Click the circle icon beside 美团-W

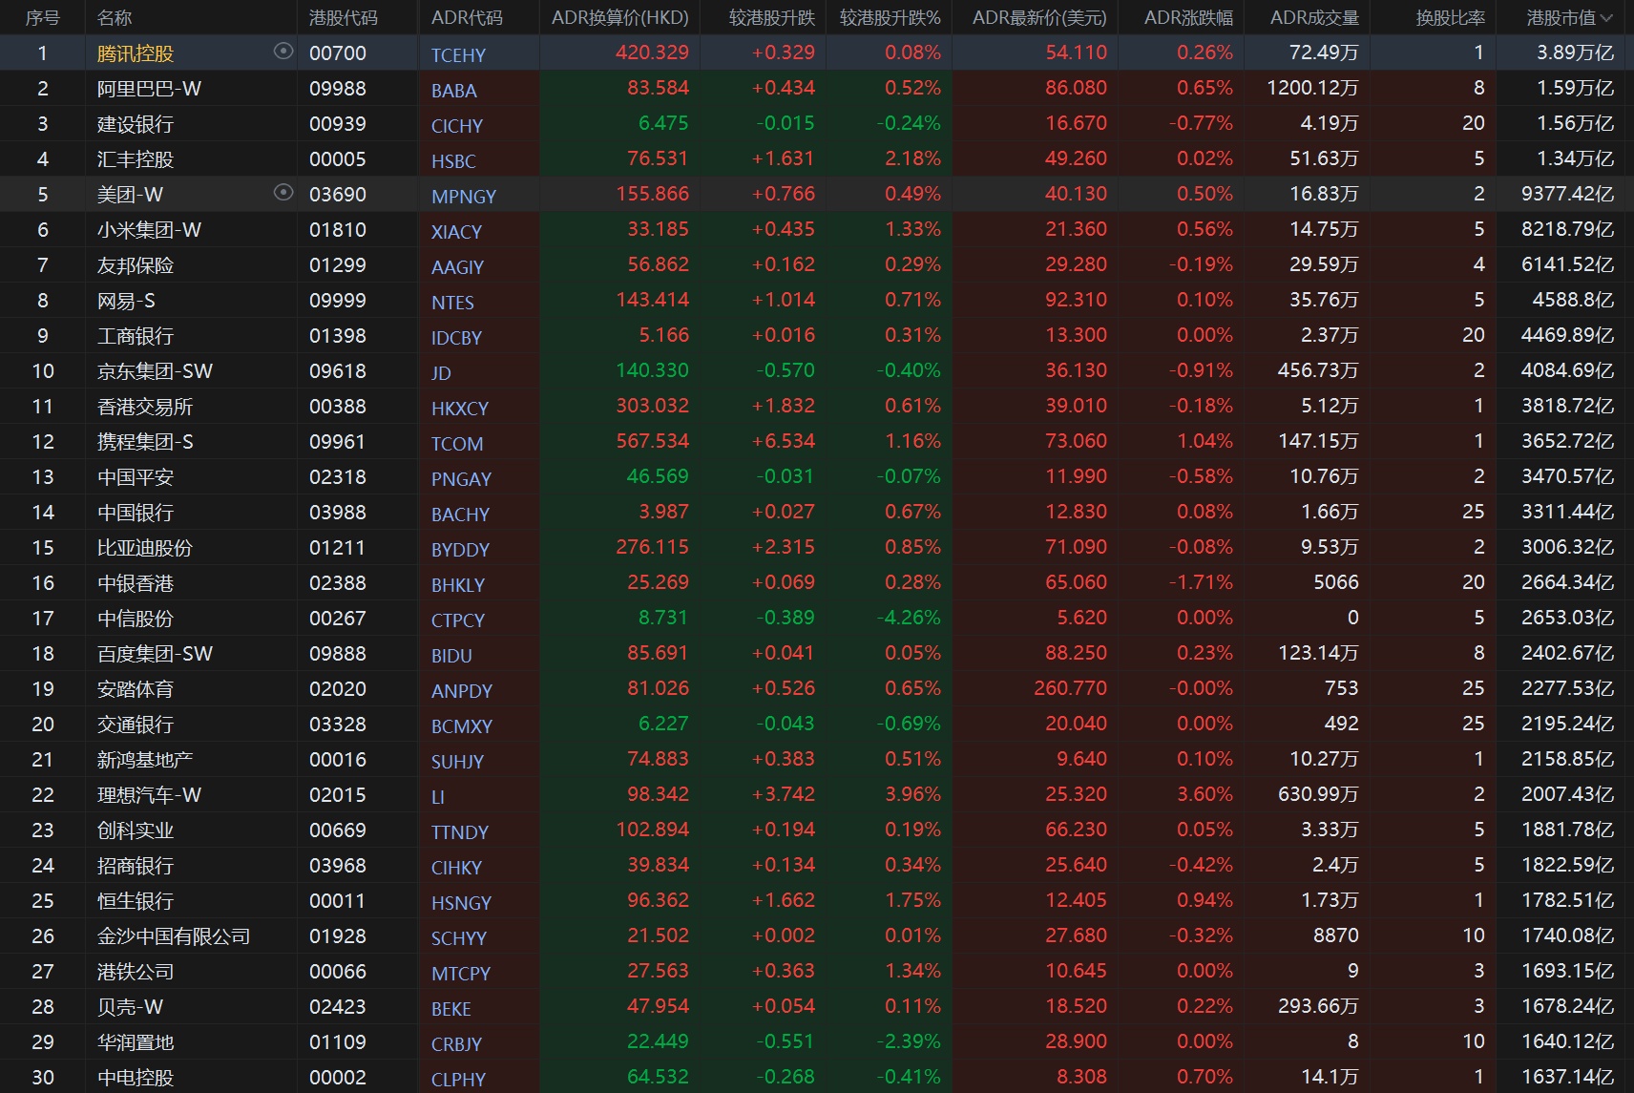click(283, 193)
